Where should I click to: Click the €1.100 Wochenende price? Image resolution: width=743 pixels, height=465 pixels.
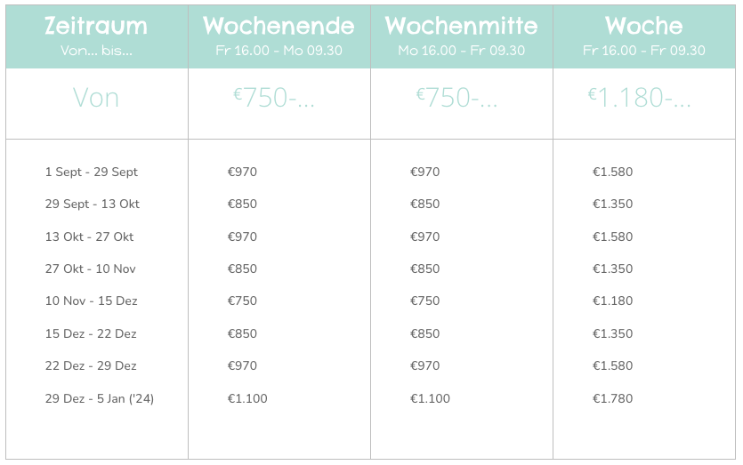(x=247, y=398)
